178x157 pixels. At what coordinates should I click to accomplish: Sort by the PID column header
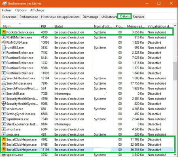(43, 26)
